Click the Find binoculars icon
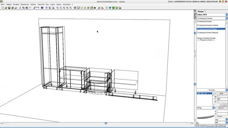The width and height of the screenshot is (228, 128). coord(16,8)
